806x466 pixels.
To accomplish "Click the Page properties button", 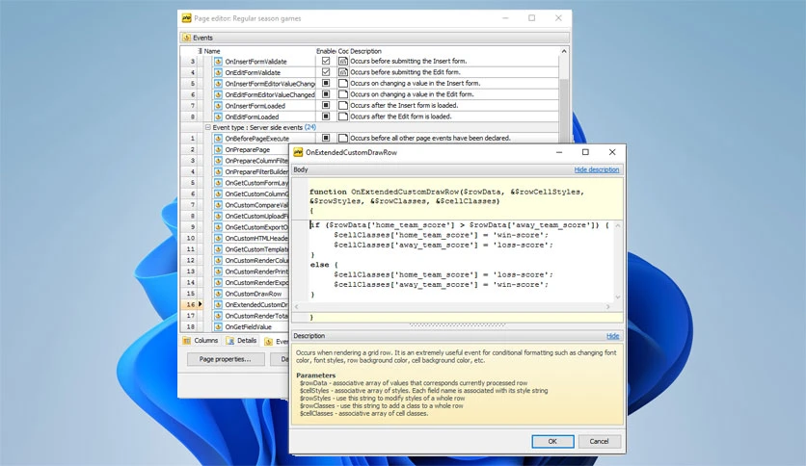I will coord(226,359).
